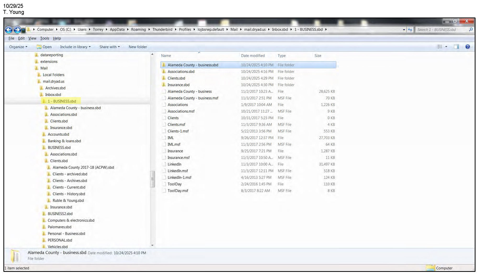Screen dimensions: 481x275
Task: Expand the Organize dropdown menu
Action: click(18, 47)
